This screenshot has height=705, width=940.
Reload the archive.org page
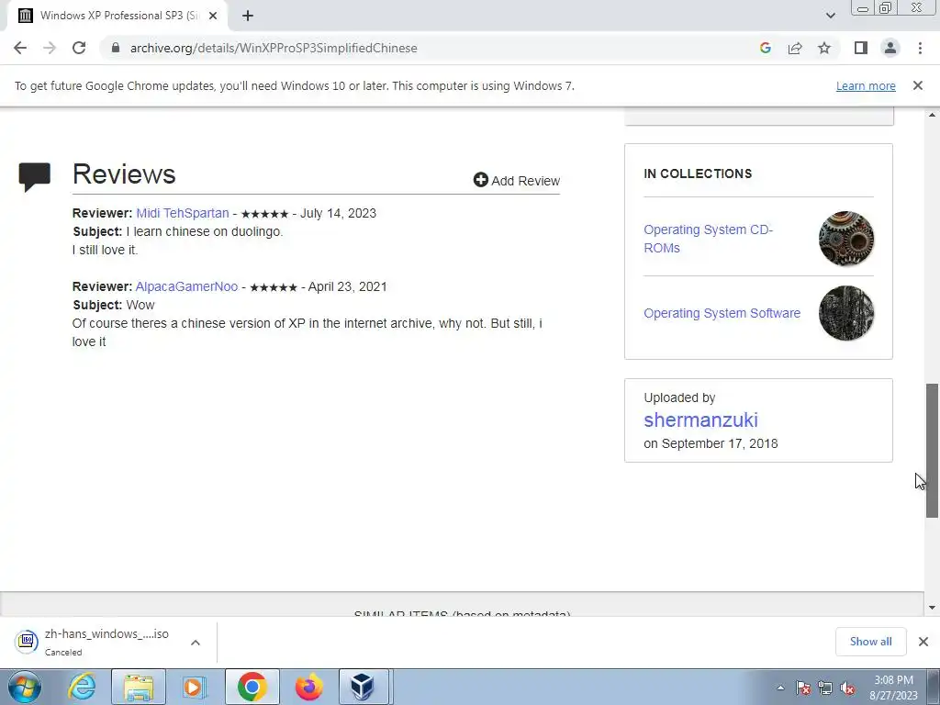click(79, 48)
